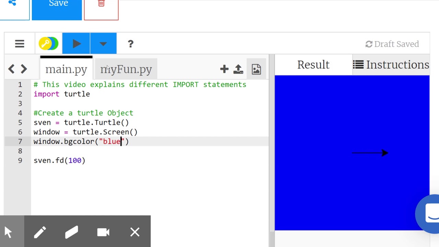
Task: Close the annotation toolbar with X
Action: click(135, 232)
